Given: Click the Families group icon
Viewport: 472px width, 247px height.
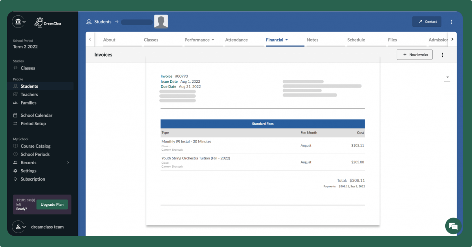Looking at the screenshot, I should (15, 102).
